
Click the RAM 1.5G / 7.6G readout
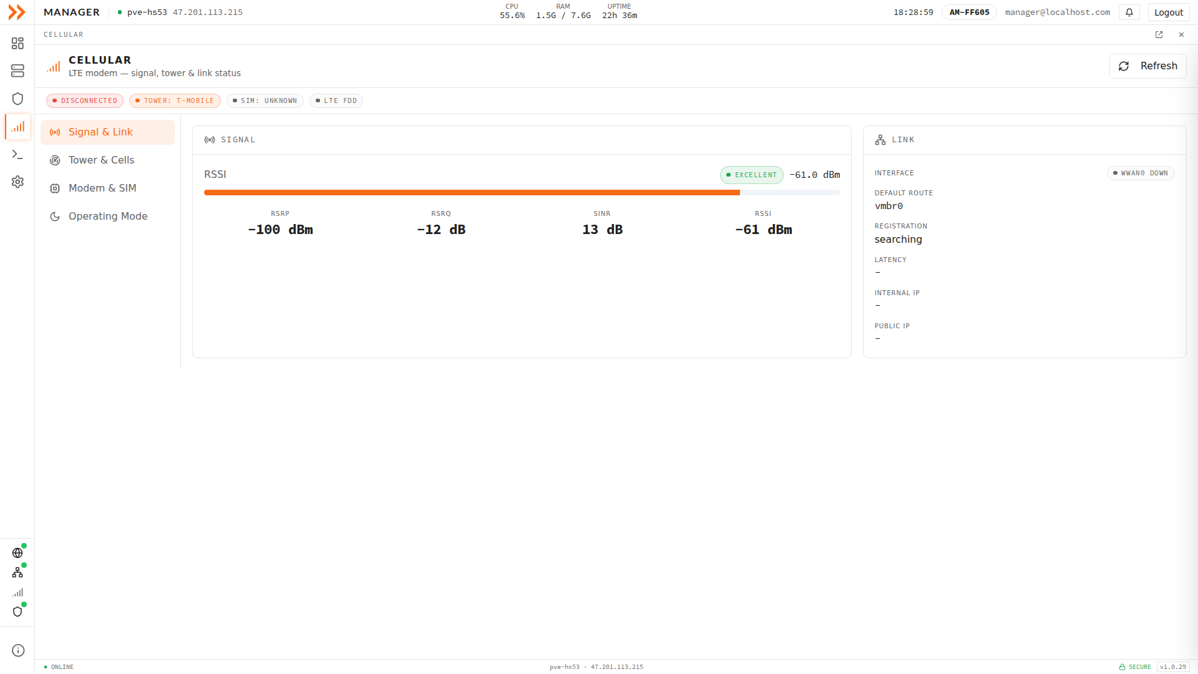click(x=563, y=11)
